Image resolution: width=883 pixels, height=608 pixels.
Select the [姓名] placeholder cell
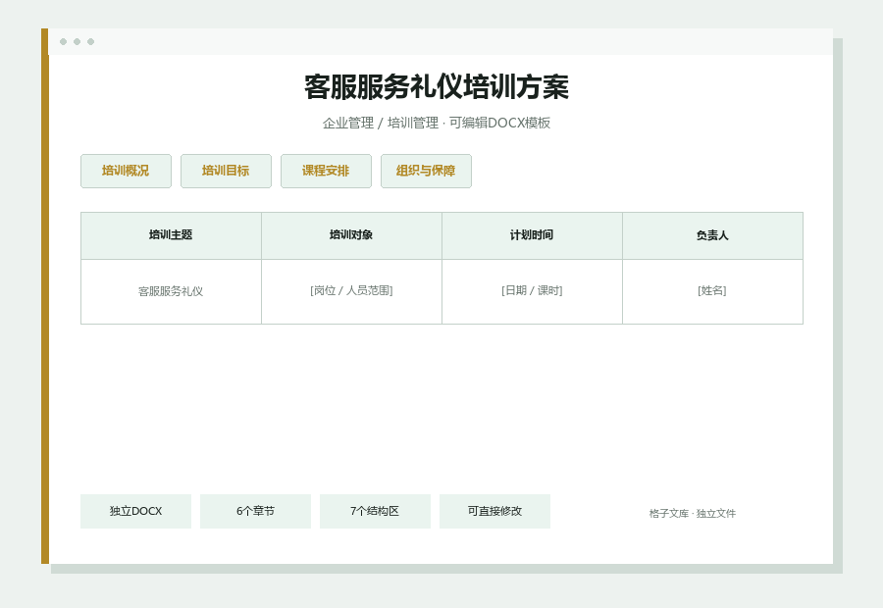point(713,291)
